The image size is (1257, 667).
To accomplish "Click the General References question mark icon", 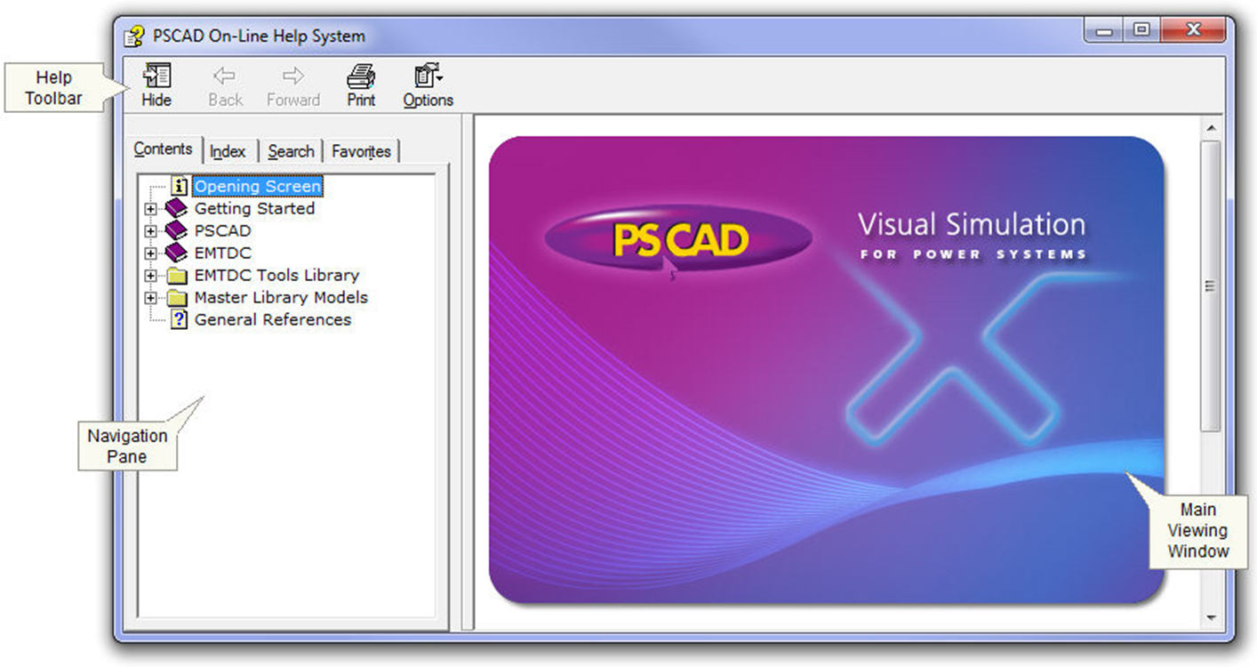I will pos(180,320).
